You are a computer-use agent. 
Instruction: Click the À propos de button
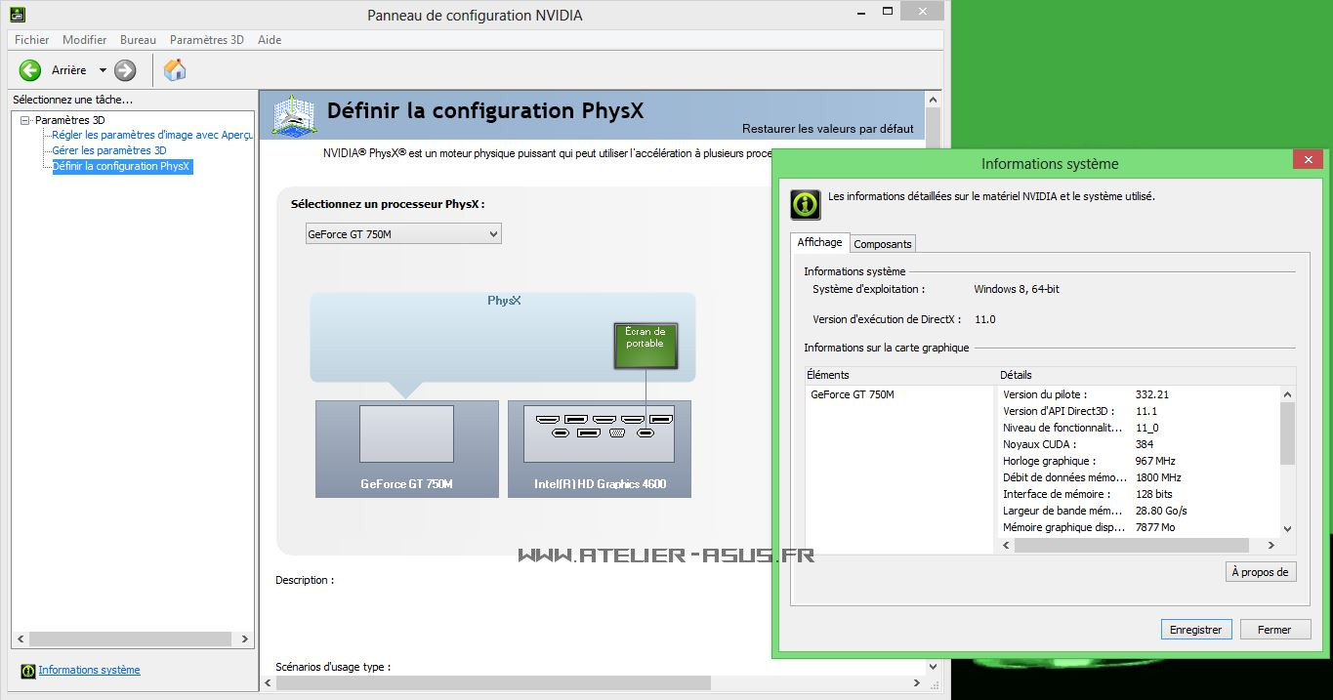[x=1260, y=572]
